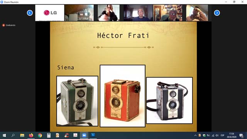This screenshot has width=247, height=139.
Task: Select the LG participant video tile
Action: coord(50,13)
